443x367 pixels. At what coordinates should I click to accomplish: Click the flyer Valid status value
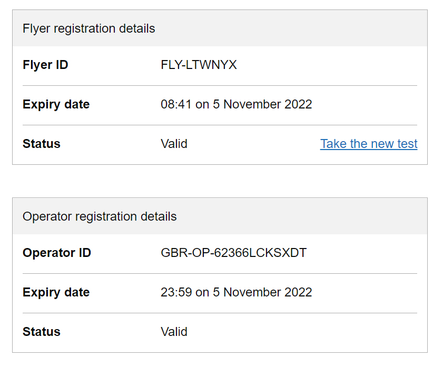pos(174,144)
